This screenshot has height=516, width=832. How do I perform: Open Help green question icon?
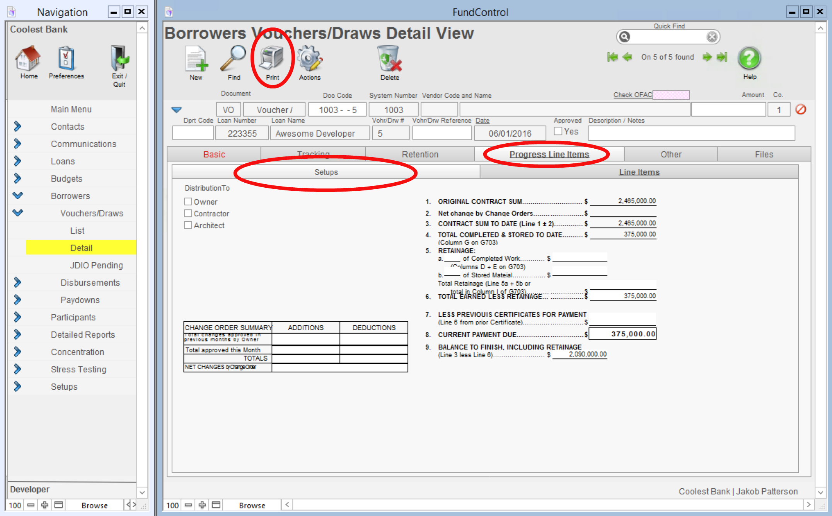(x=749, y=58)
